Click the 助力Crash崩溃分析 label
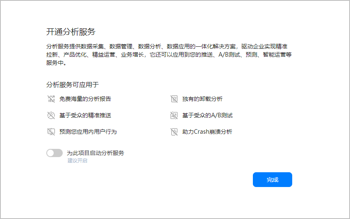Screen dimensions: 350x219 207,132
